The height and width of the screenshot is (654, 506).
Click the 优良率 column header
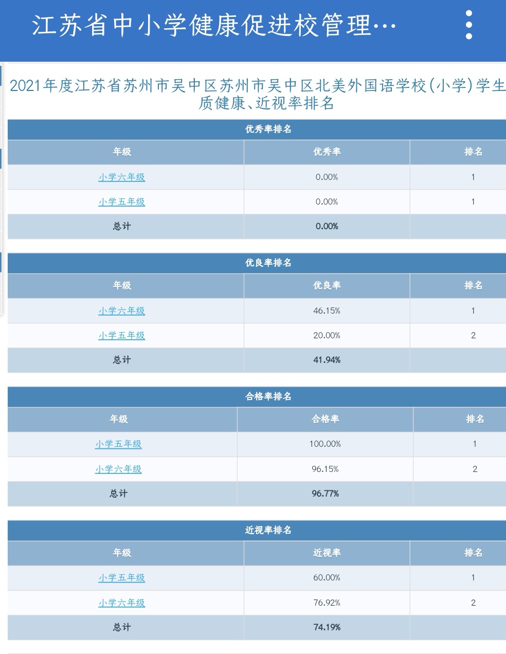[327, 285]
